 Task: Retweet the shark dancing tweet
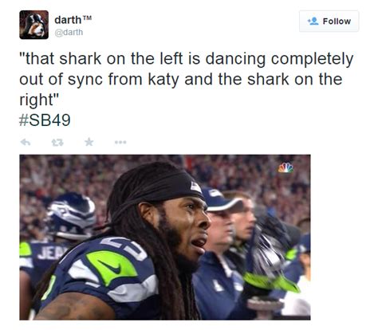57,143
